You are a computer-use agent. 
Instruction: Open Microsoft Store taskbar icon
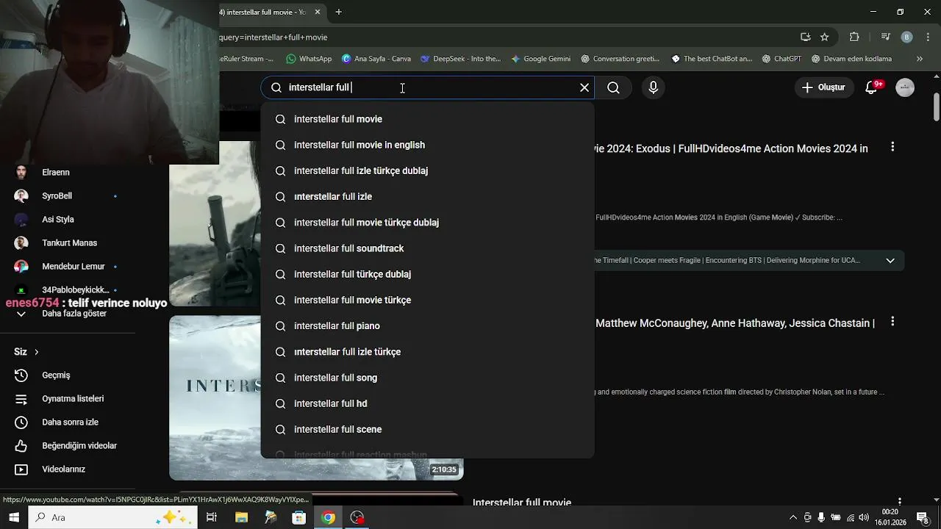point(299,517)
